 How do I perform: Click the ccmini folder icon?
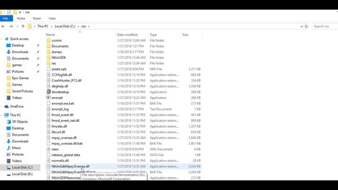click(49, 40)
